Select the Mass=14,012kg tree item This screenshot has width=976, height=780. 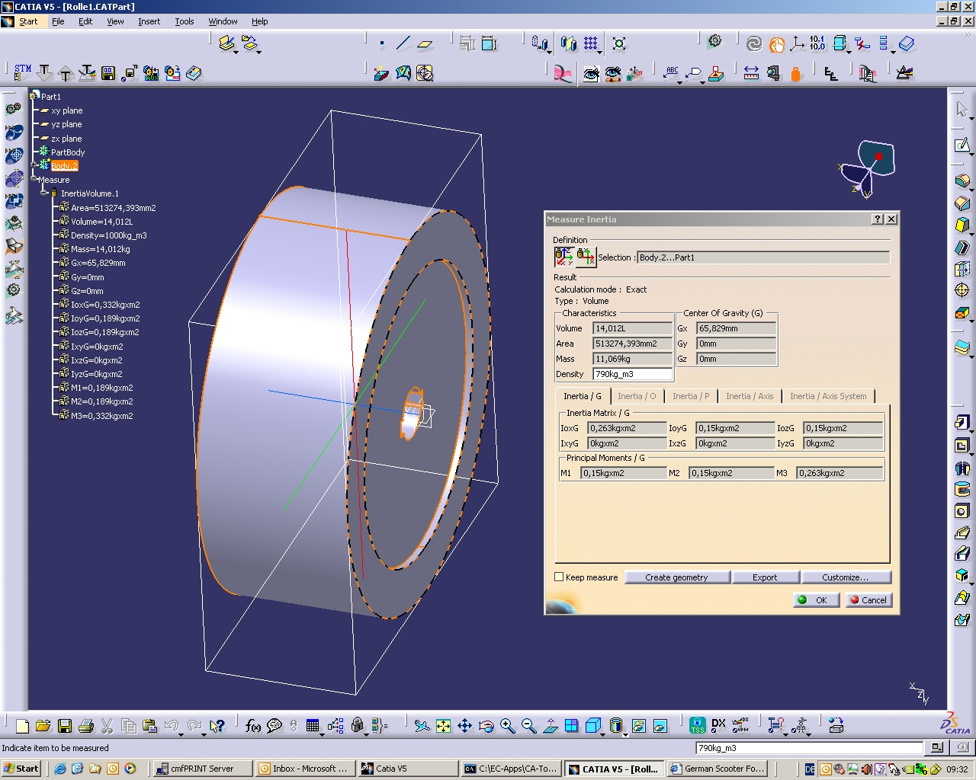point(100,249)
